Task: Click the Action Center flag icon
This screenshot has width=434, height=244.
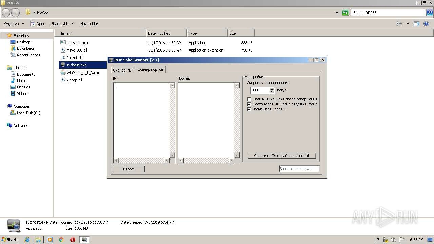Action: [x=401, y=240]
